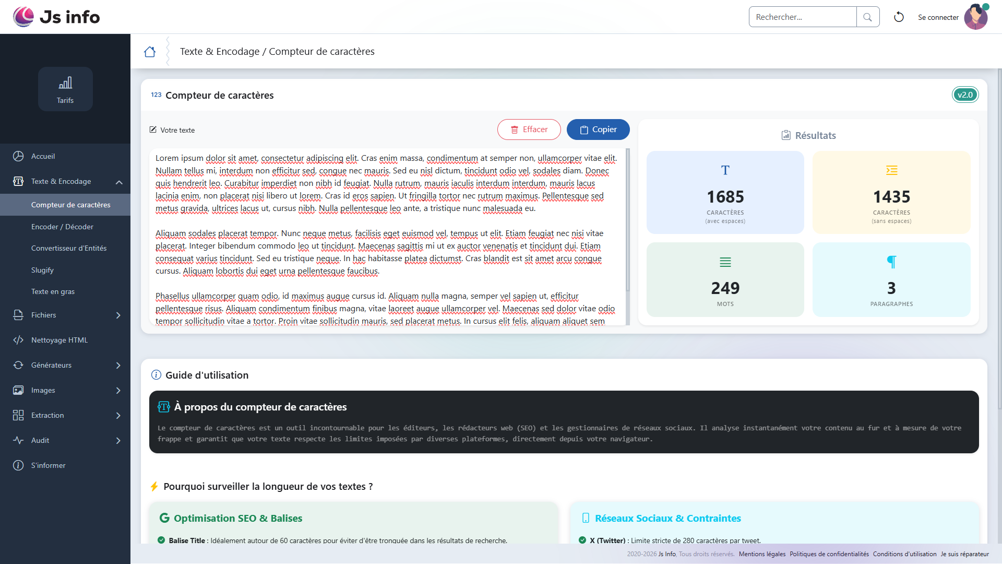
Task: Click the search magnifier icon
Action: pyautogui.click(x=867, y=17)
